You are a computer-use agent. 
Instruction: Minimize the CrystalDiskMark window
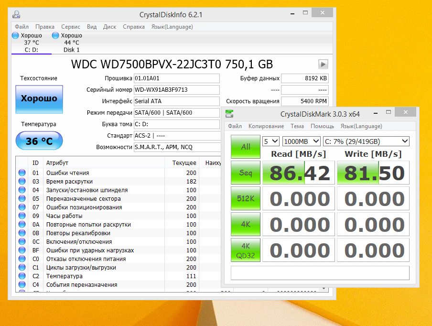pyautogui.click(x=376, y=112)
